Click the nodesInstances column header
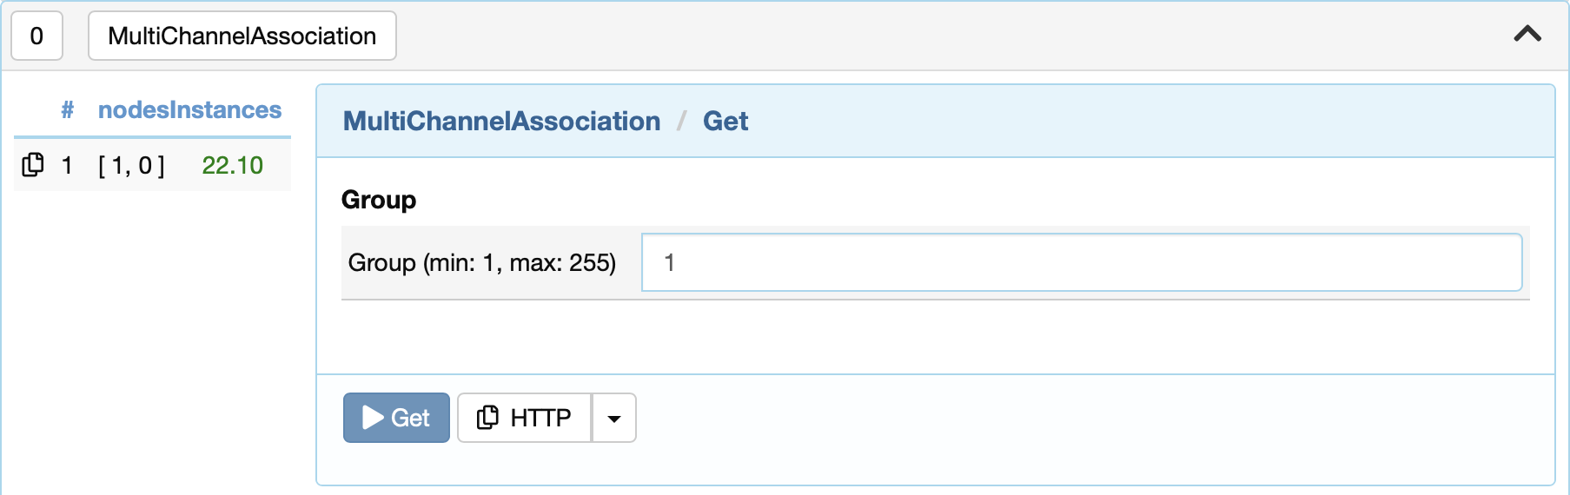Viewport: 1570px width, 495px height. (189, 110)
